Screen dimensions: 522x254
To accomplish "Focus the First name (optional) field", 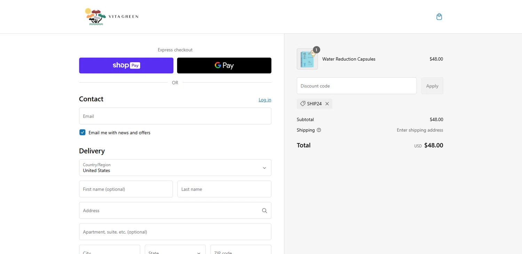I will click(126, 189).
